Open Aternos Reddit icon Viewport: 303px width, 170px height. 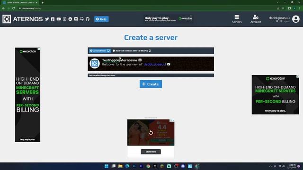[x=71, y=19]
